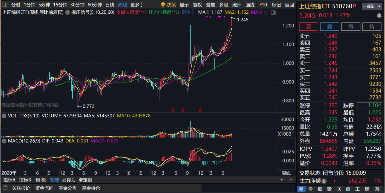Click the 跌停 price field showing 1.104
Image resolution: width=385 pixels, height=193 pixels.
point(369,105)
